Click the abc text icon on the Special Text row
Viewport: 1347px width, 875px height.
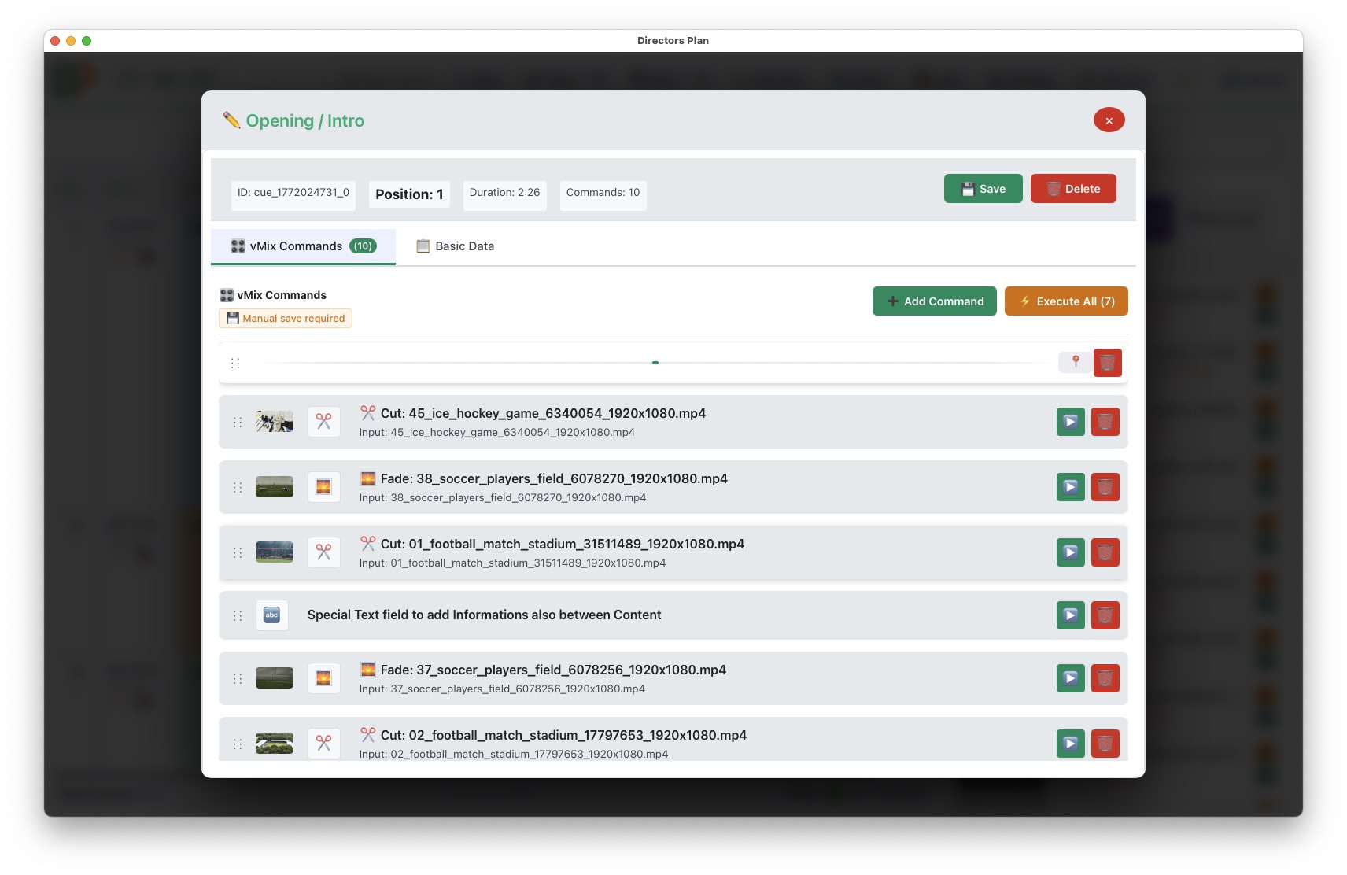pyautogui.click(x=272, y=615)
